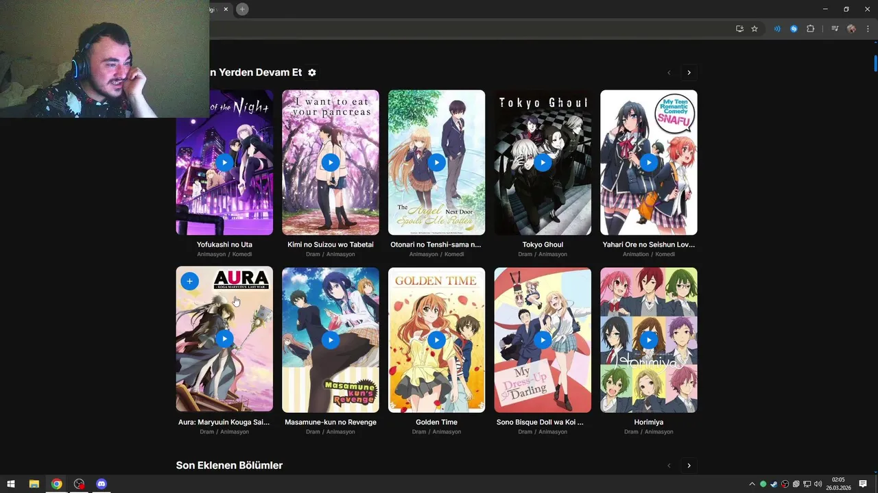Click Komedi genre under Otonari no Tenshi-sama
This screenshot has width=878, height=493.
point(454,255)
